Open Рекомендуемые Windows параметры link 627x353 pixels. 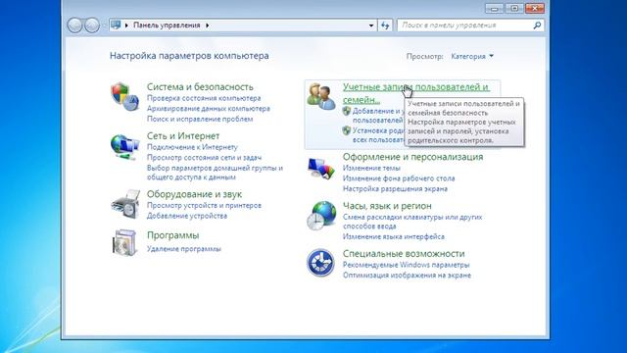[406, 265]
